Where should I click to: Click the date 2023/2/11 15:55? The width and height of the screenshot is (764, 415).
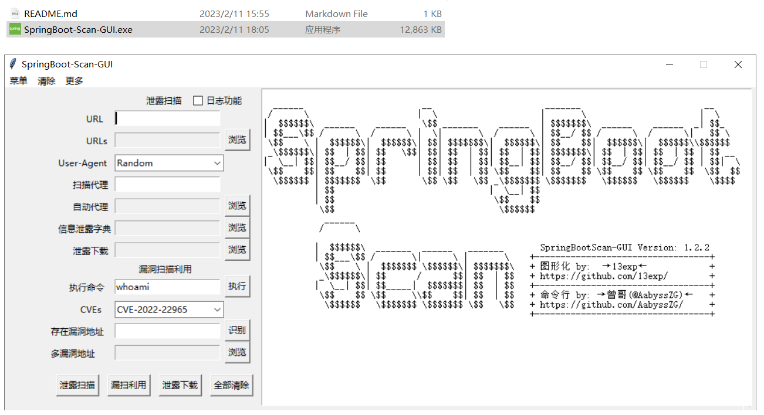234,13
